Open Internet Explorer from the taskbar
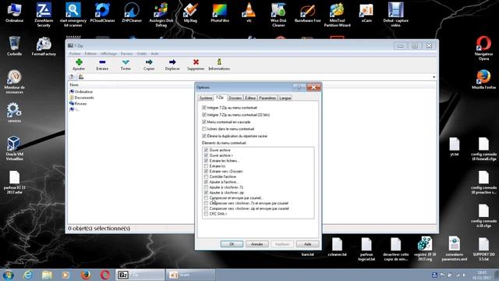 point(28,275)
